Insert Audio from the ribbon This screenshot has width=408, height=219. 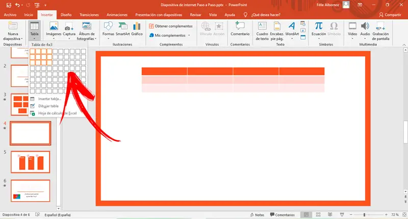pos(365,31)
